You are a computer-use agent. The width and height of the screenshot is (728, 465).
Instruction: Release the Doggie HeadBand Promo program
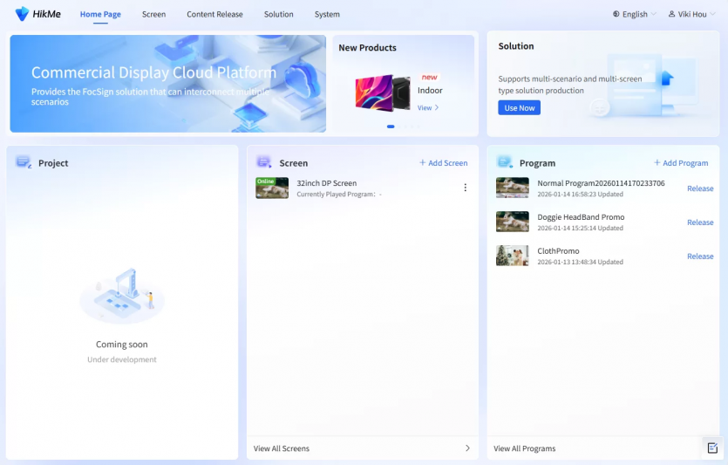pyautogui.click(x=700, y=222)
